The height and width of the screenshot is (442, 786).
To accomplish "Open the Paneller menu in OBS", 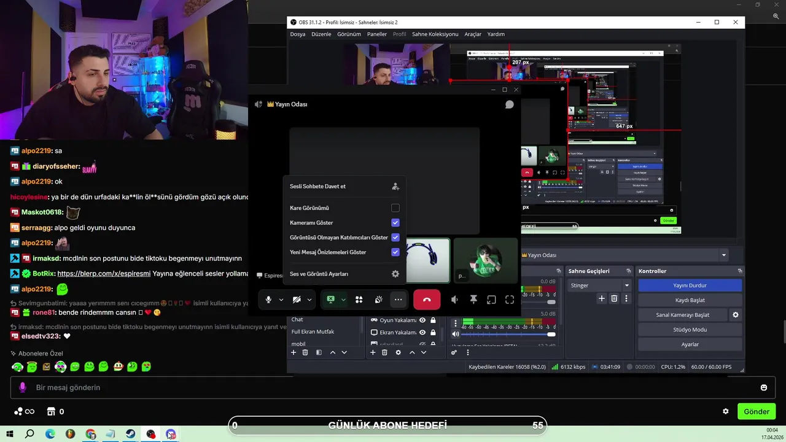I will 377,34.
